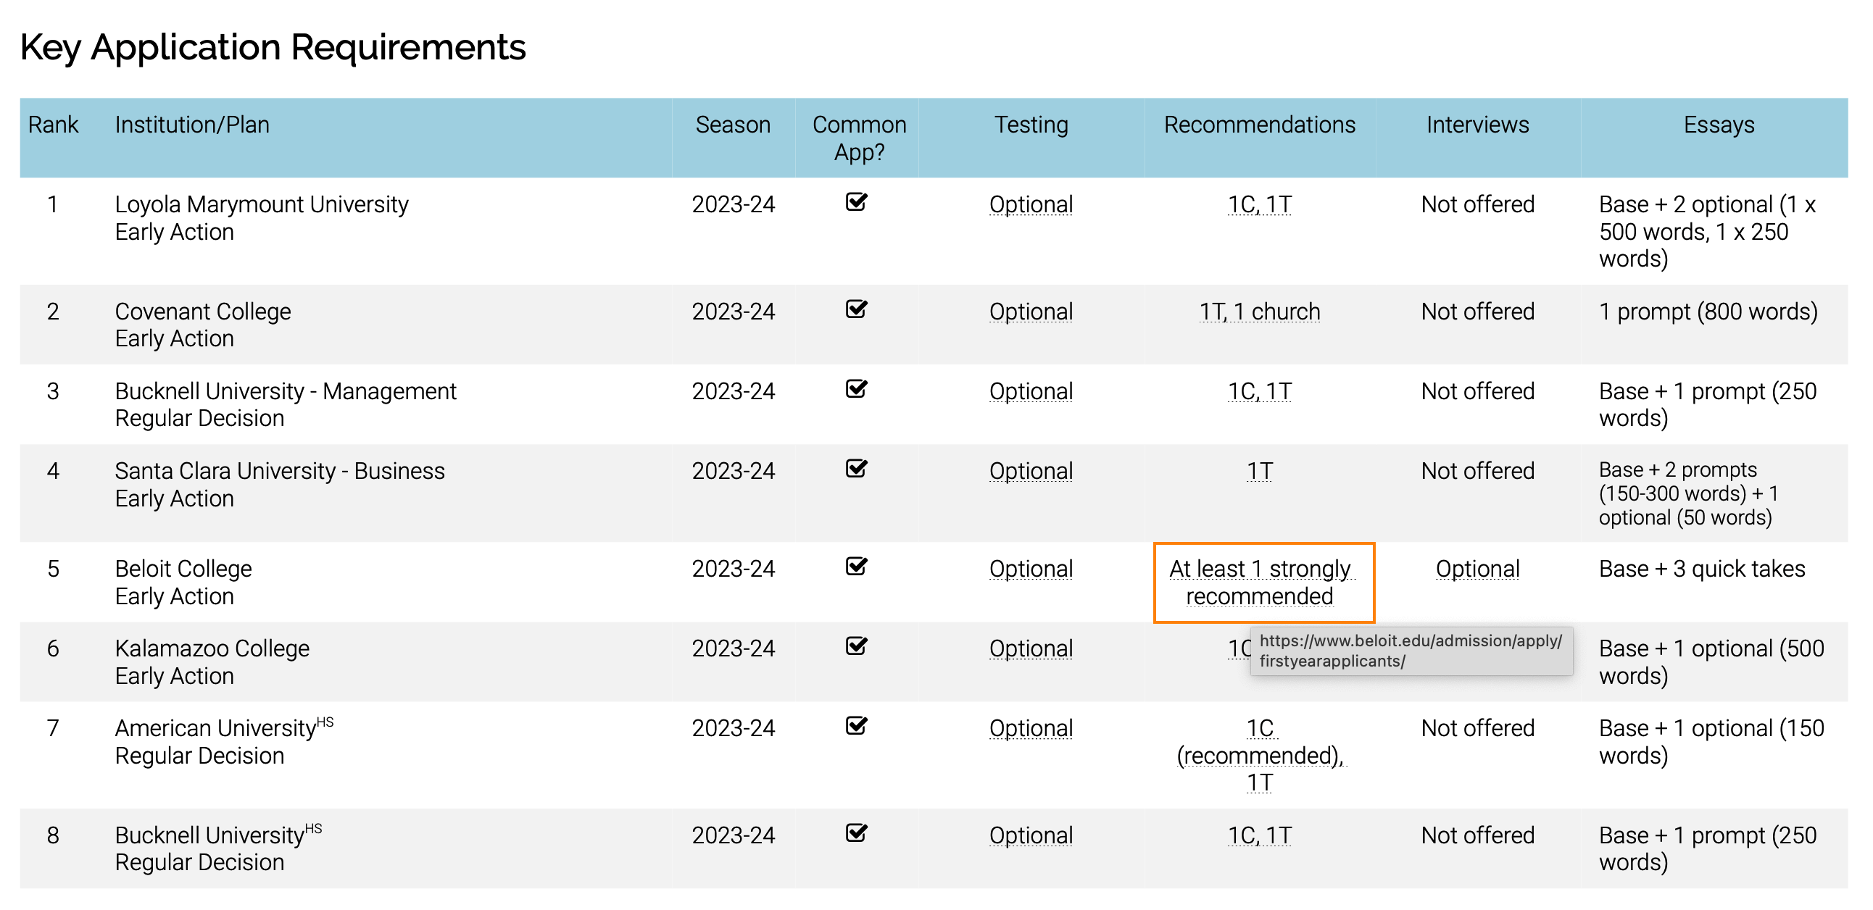Select 'Loyola Marymount University' institution name
Viewport: 1873px width, 910px height.
click(x=262, y=204)
